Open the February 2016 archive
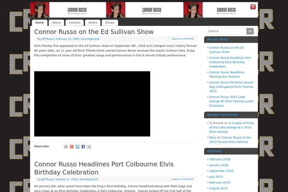 click(x=220, y=159)
